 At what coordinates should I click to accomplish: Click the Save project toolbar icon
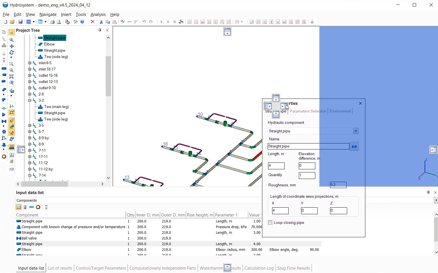[20, 22]
